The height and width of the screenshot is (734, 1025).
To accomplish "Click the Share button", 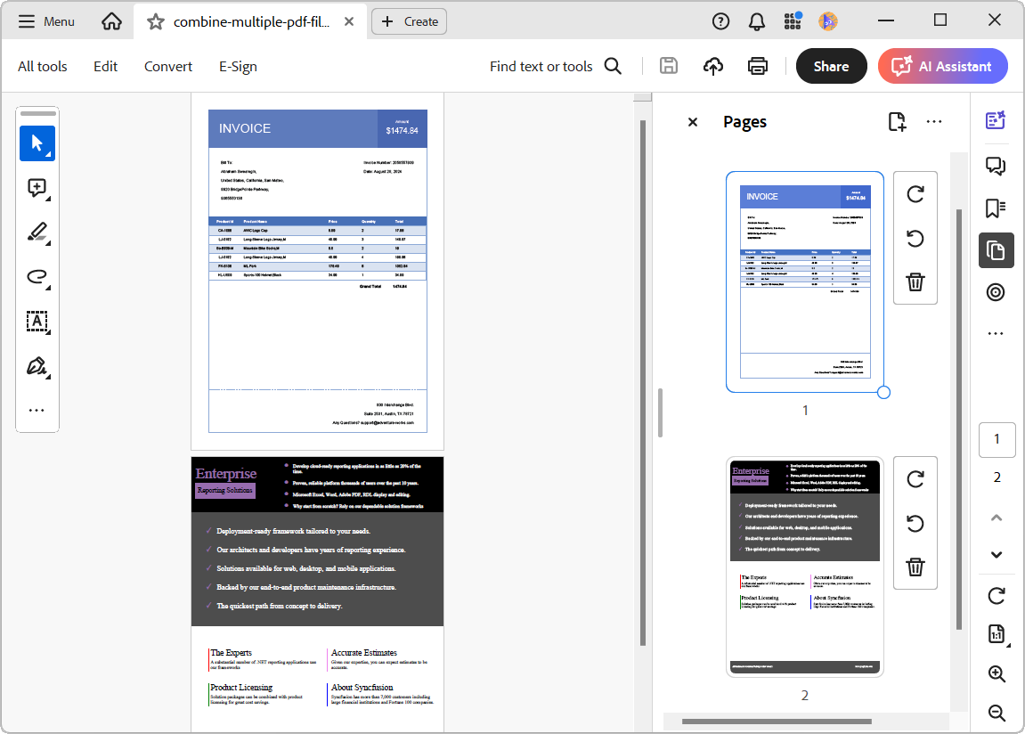I will point(831,66).
